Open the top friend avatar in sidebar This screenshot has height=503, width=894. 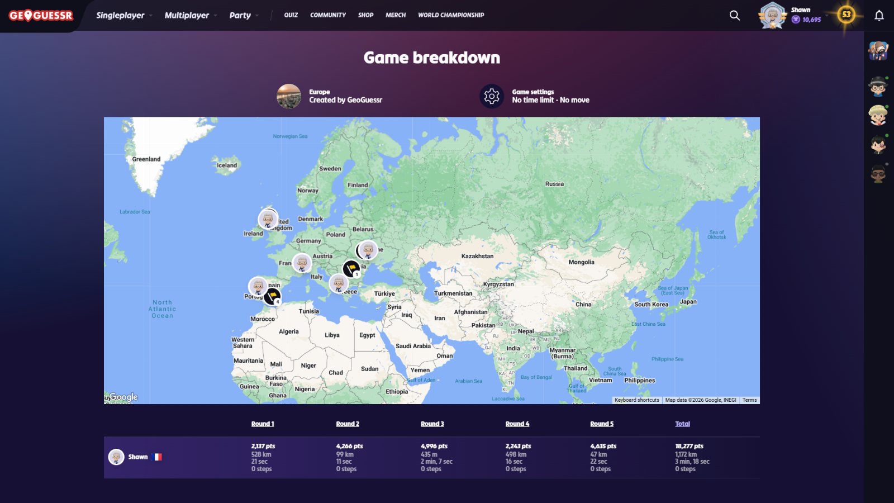point(878,51)
